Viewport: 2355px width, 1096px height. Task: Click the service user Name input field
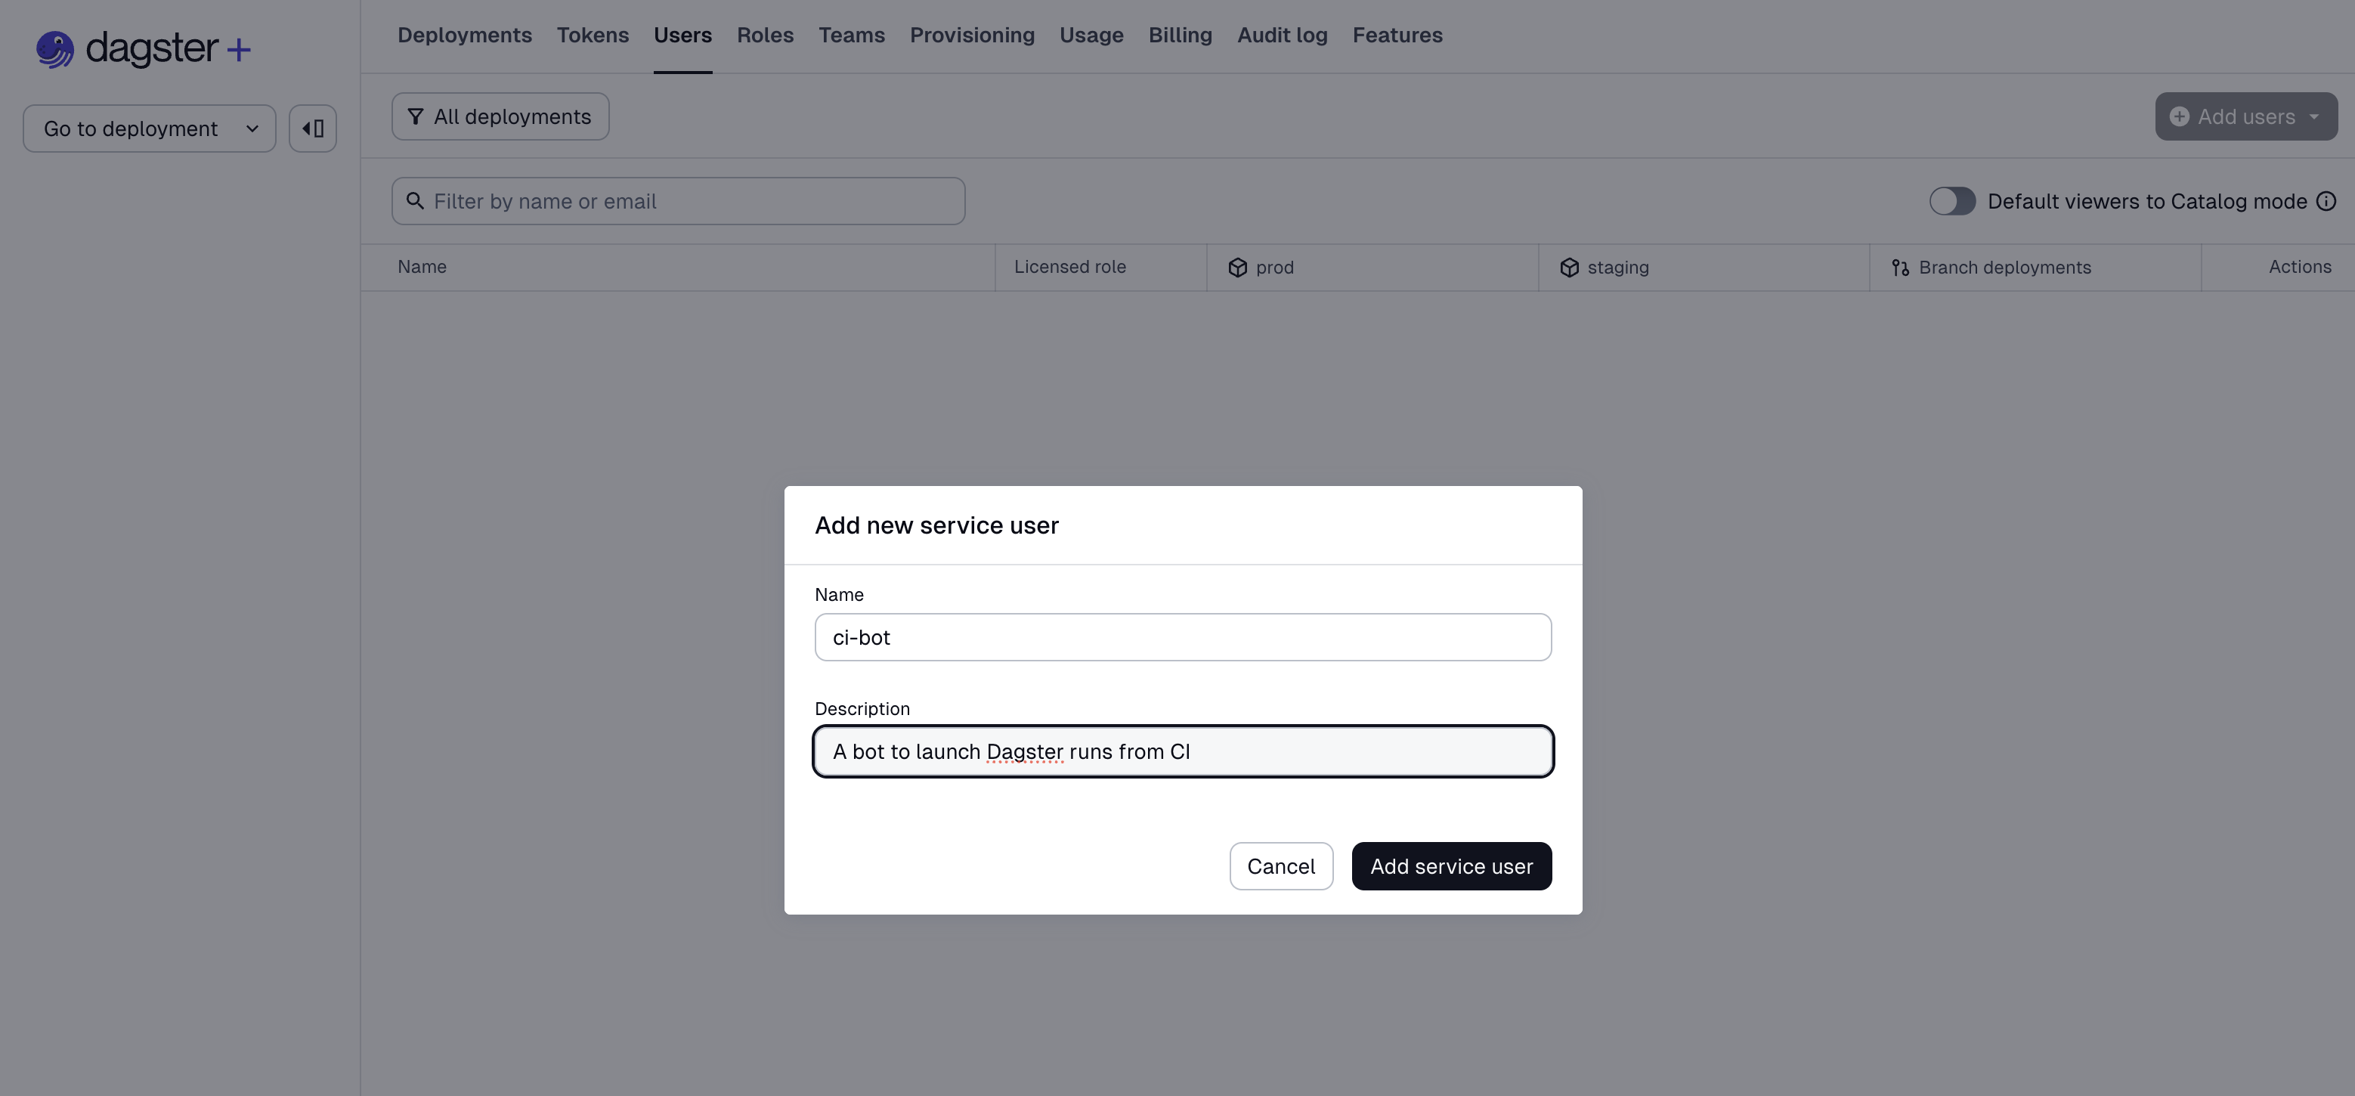[x=1182, y=637]
